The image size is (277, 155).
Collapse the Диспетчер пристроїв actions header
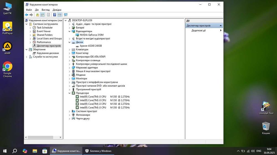pos(221,26)
